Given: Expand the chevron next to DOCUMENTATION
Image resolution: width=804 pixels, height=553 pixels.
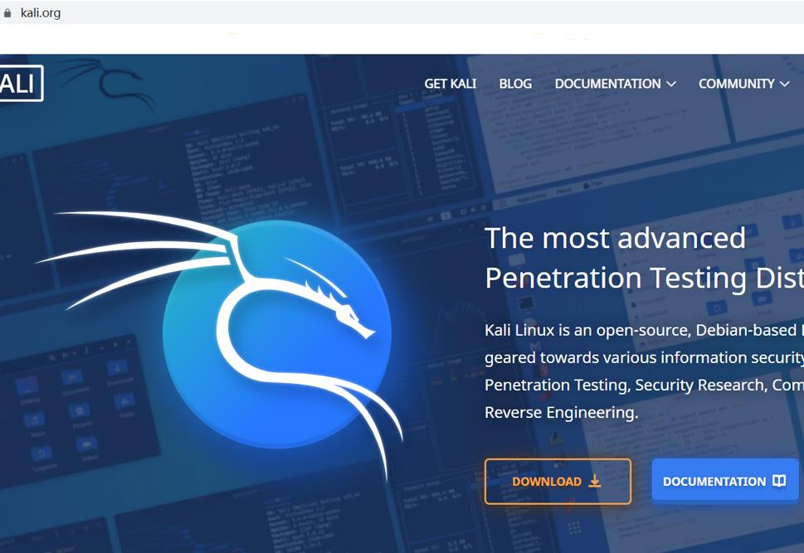Looking at the screenshot, I should (671, 84).
